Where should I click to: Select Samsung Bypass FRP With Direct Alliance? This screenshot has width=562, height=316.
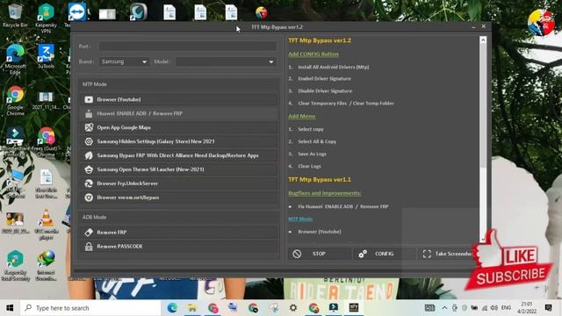point(178,155)
